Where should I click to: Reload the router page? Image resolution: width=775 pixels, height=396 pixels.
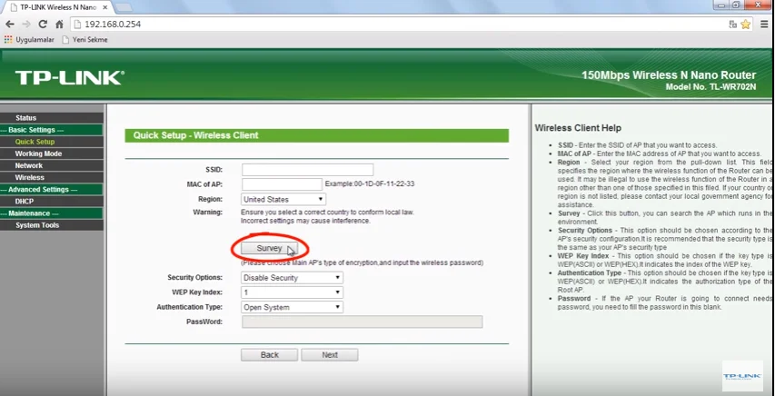coord(44,24)
